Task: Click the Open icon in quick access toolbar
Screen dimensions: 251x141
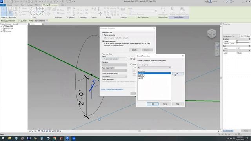Action: click(8, 2)
